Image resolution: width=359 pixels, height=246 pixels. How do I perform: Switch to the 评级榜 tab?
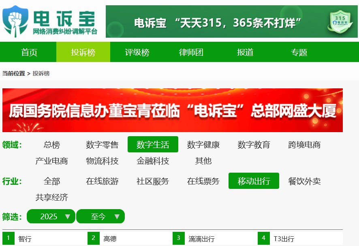[x=137, y=52]
